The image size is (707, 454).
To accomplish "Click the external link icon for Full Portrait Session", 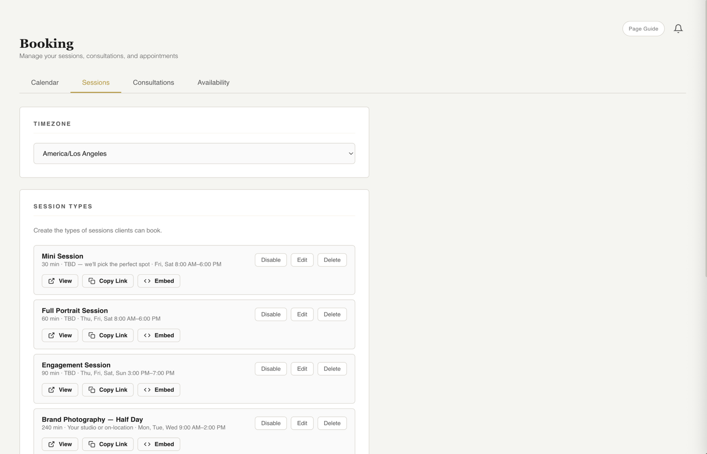I will click(51, 335).
